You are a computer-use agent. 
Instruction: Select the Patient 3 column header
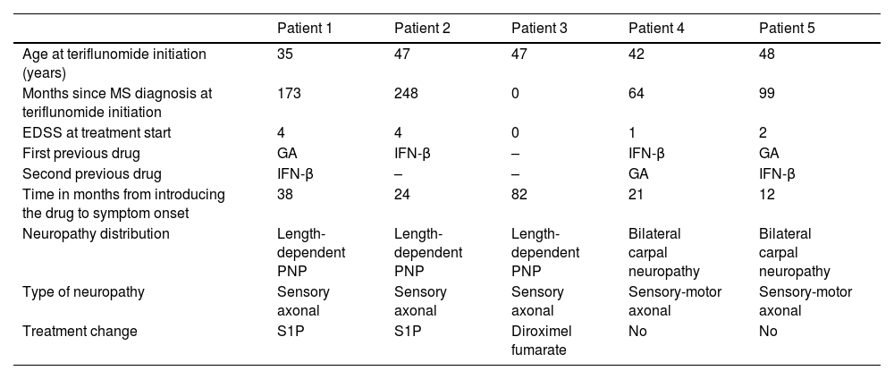pyautogui.click(x=539, y=27)
